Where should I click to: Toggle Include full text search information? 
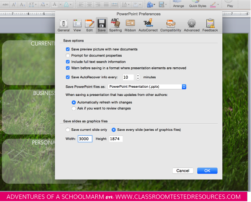tap(68, 62)
